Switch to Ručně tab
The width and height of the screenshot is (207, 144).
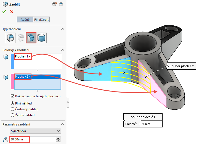click(25, 20)
